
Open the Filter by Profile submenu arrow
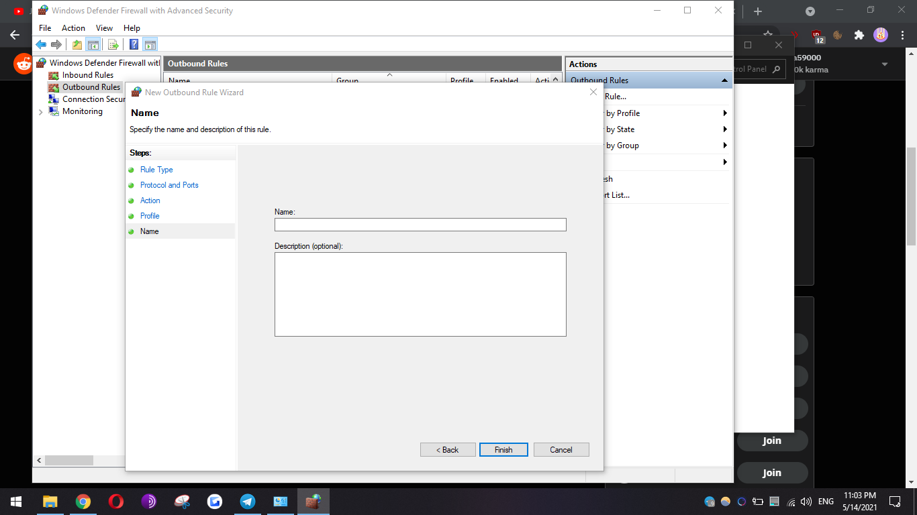724,113
